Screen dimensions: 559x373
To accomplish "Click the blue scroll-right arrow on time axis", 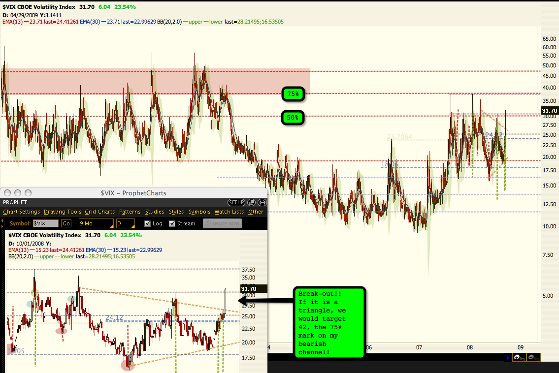I will tap(508, 357).
